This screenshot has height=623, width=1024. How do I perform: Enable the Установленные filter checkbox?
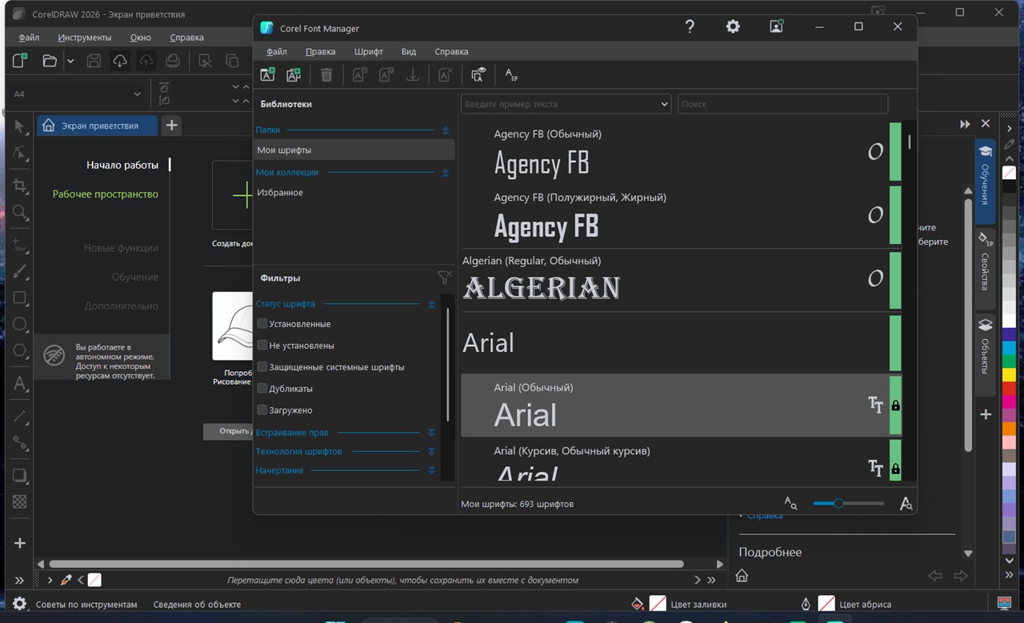pos(262,324)
